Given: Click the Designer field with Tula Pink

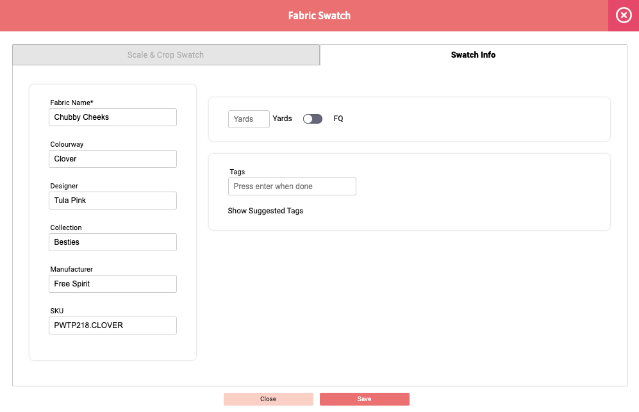Looking at the screenshot, I should (113, 201).
